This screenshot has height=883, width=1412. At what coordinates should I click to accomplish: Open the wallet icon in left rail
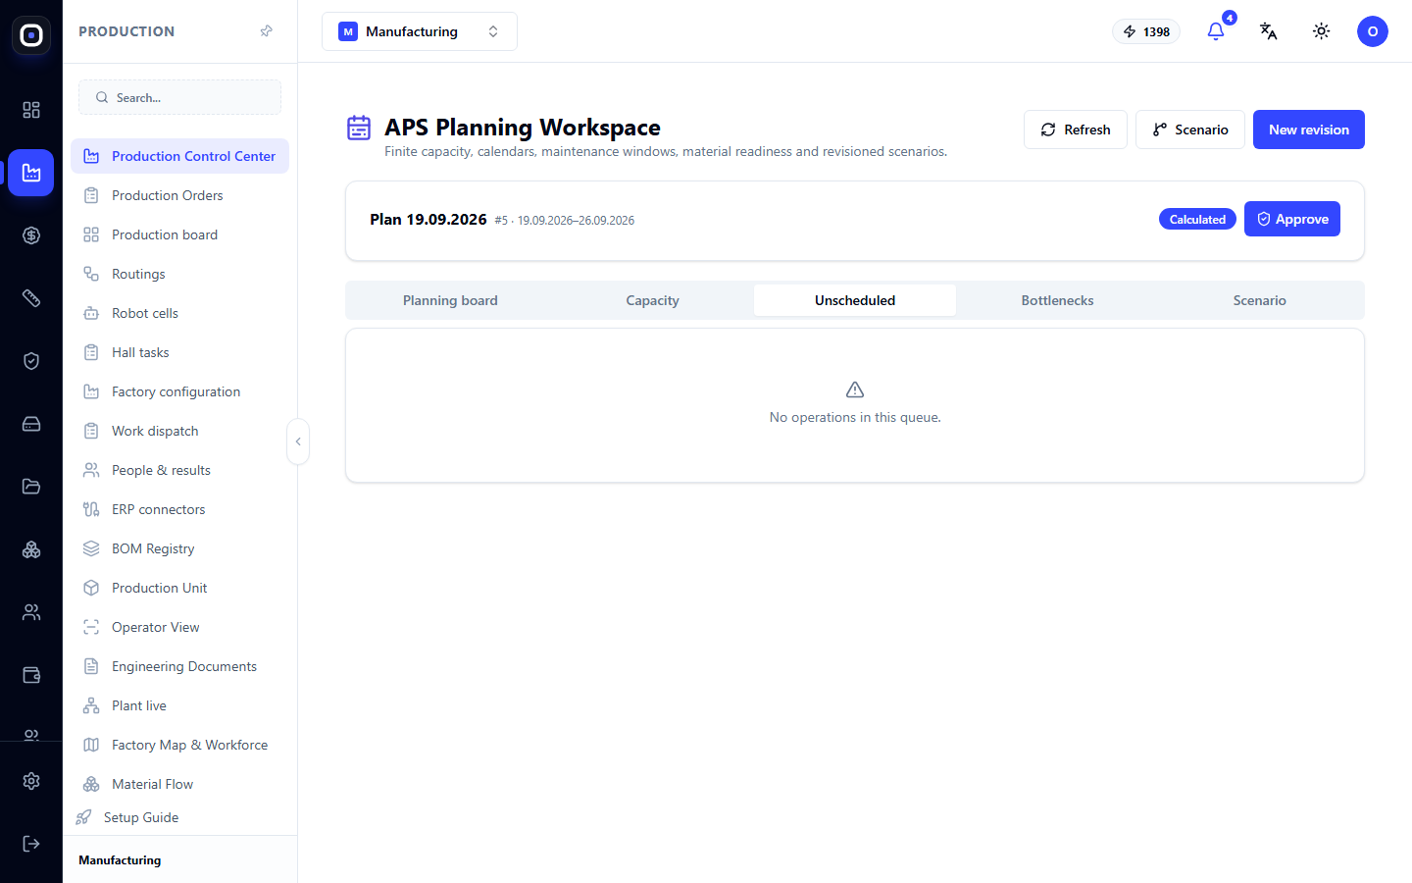click(31, 675)
